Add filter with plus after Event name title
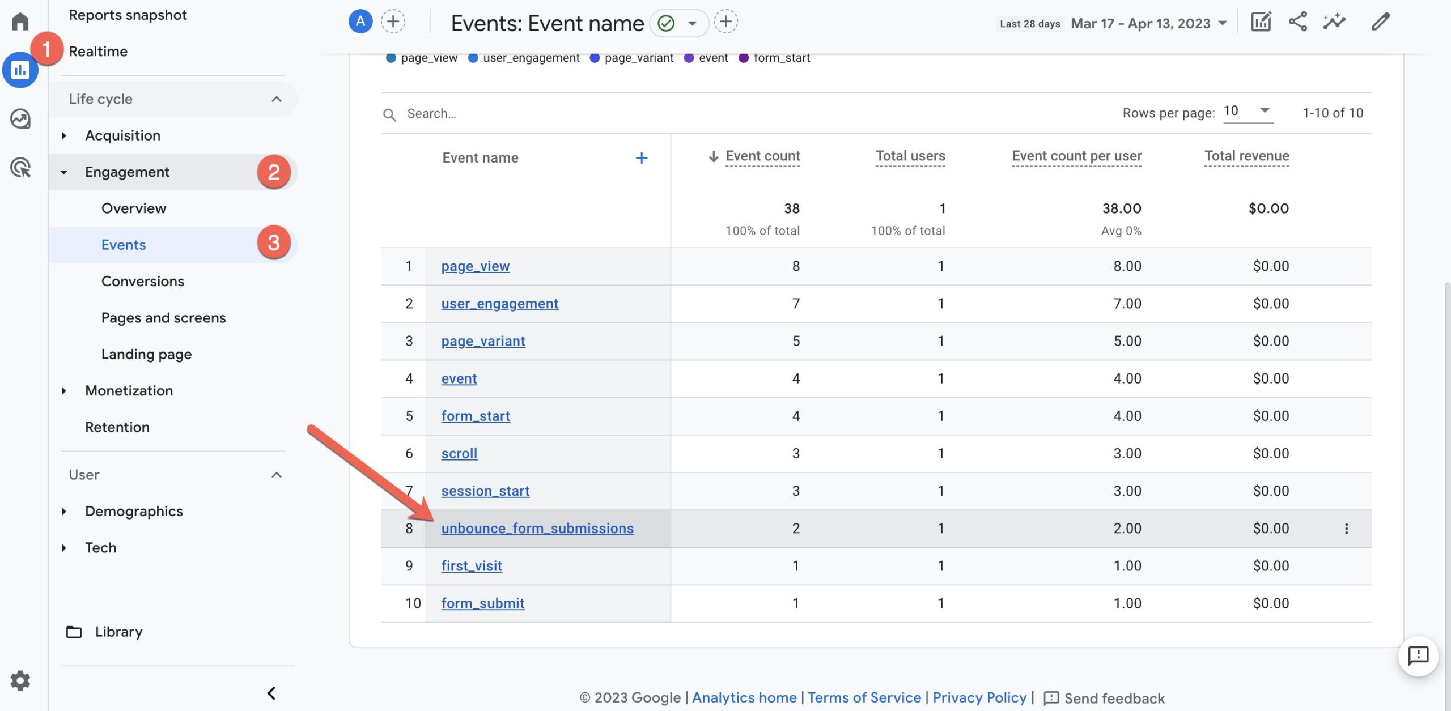This screenshot has width=1451, height=711. tap(725, 22)
